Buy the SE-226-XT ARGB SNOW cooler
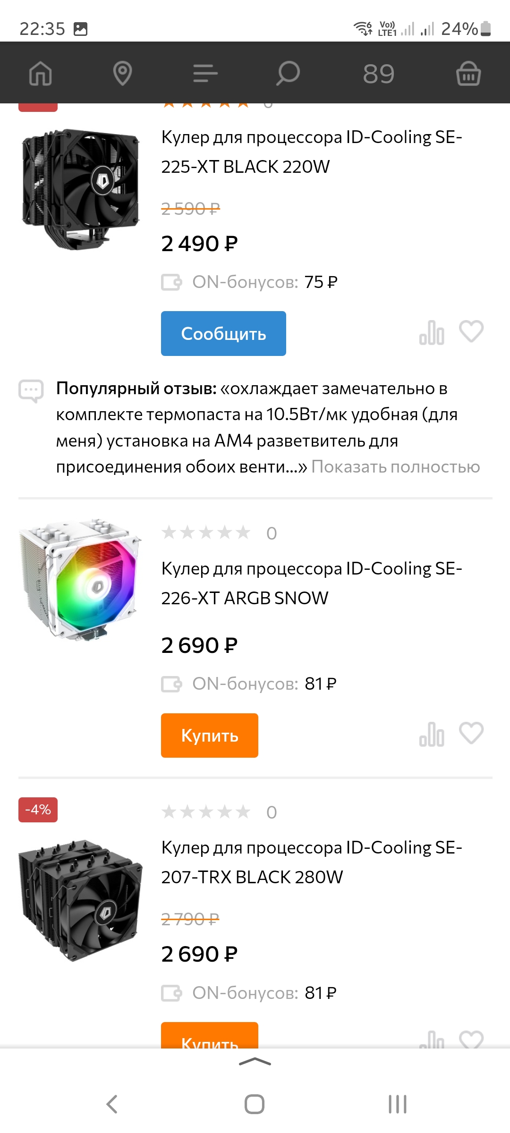The image size is (510, 1133). coord(209,736)
